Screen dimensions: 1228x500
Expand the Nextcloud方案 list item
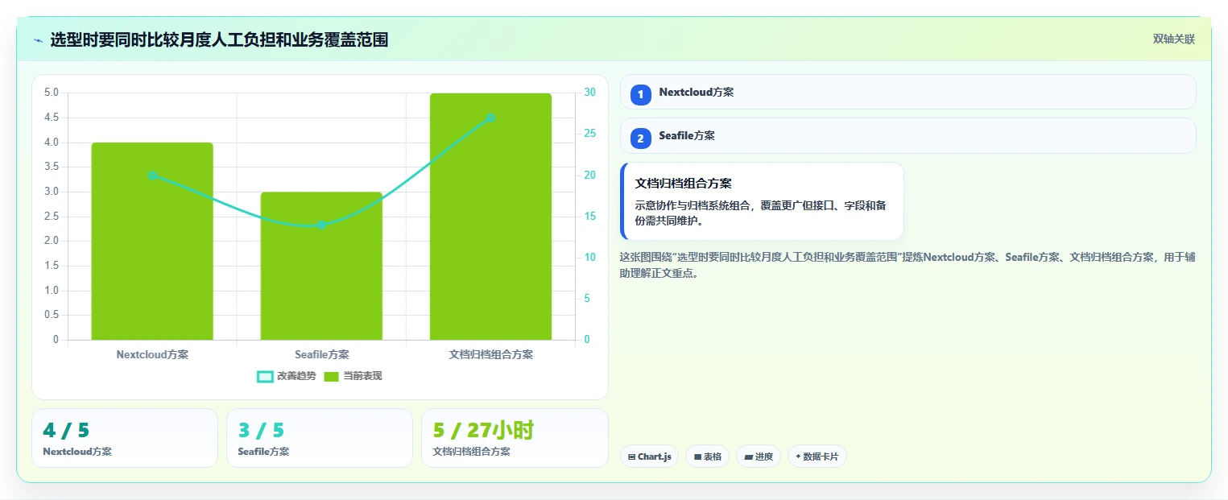point(908,92)
